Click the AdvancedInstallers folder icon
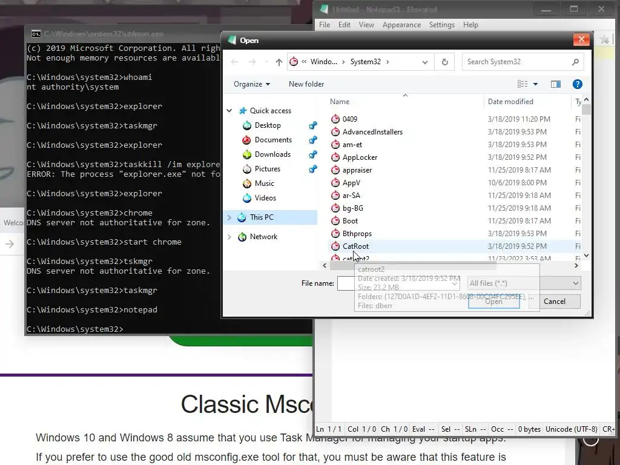This screenshot has height=465, width=620. coord(335,131)
